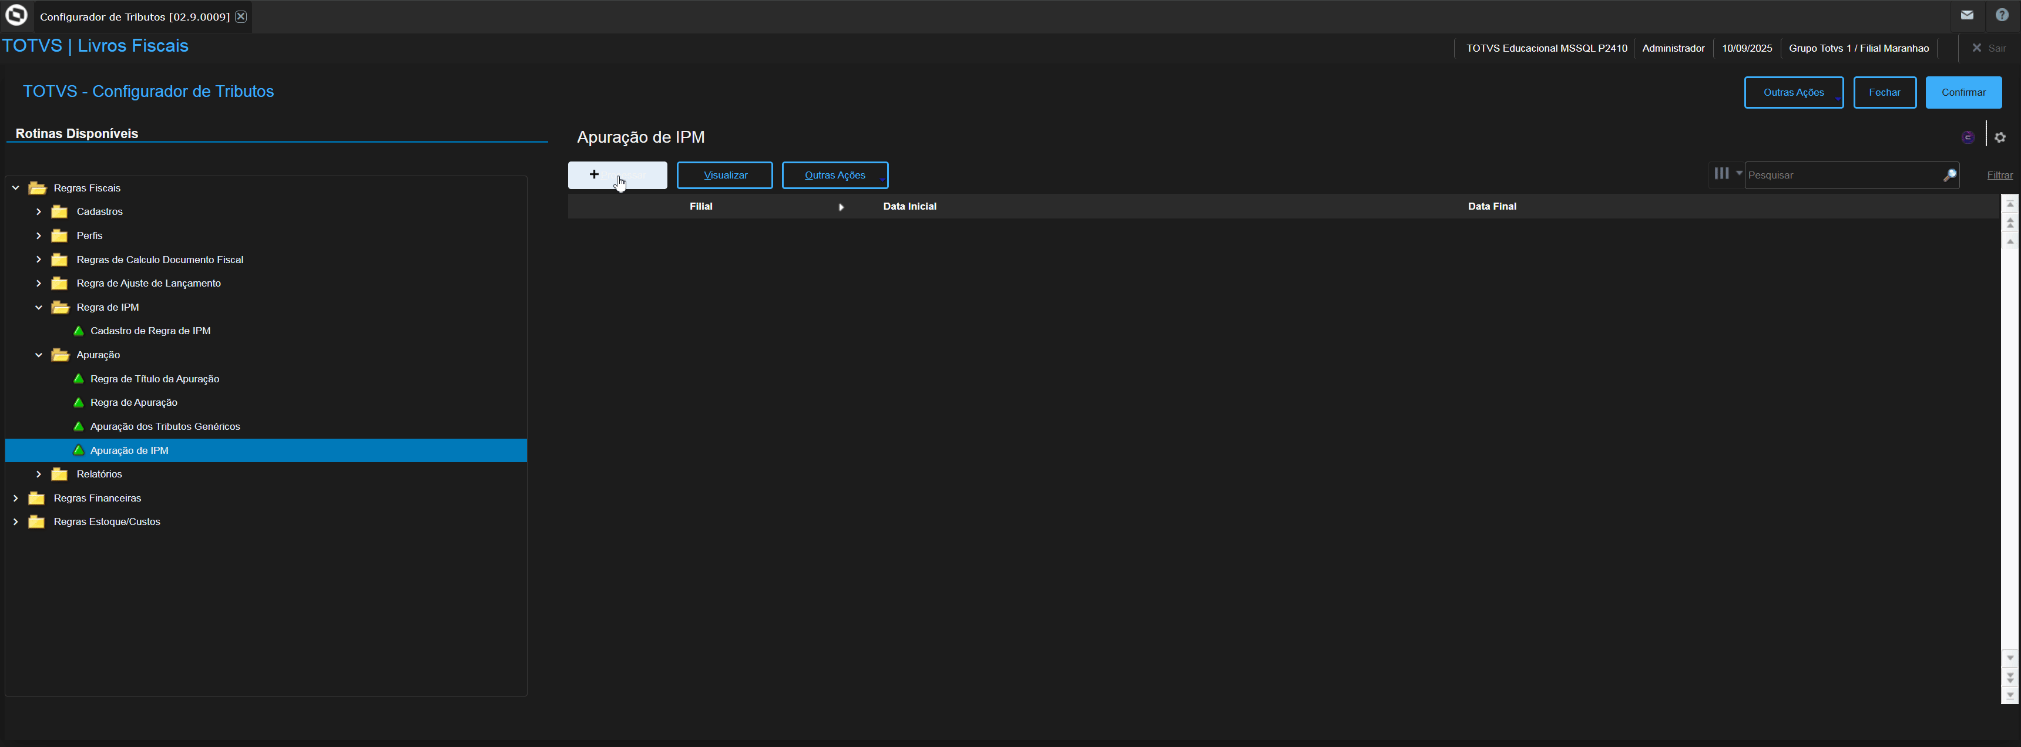Expand the Cadastros folder
Screen dimensions: 2021x747
pyautogui.click(x=38, y=211)
